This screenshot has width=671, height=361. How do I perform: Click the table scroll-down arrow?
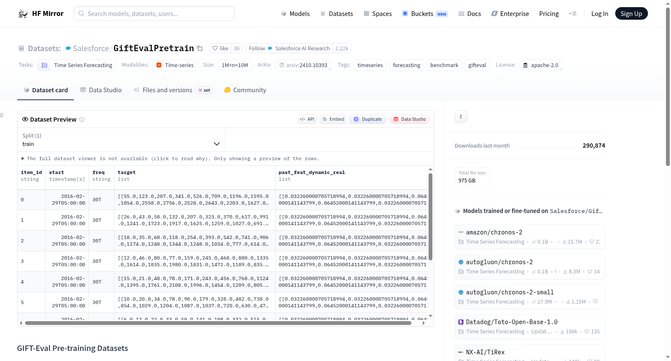[430, 316]
